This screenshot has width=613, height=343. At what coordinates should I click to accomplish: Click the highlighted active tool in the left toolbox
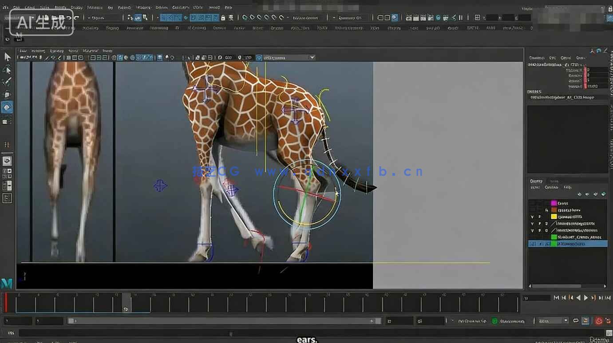pyautogui.click(x=7, y=107)
